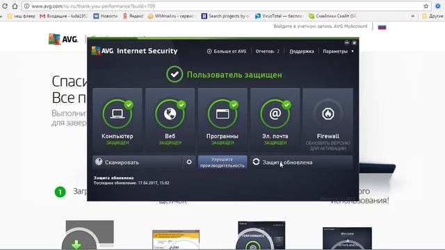Click the Welcome screenshot thumbnail
445x250 pixels.
(x=347, y=238)
